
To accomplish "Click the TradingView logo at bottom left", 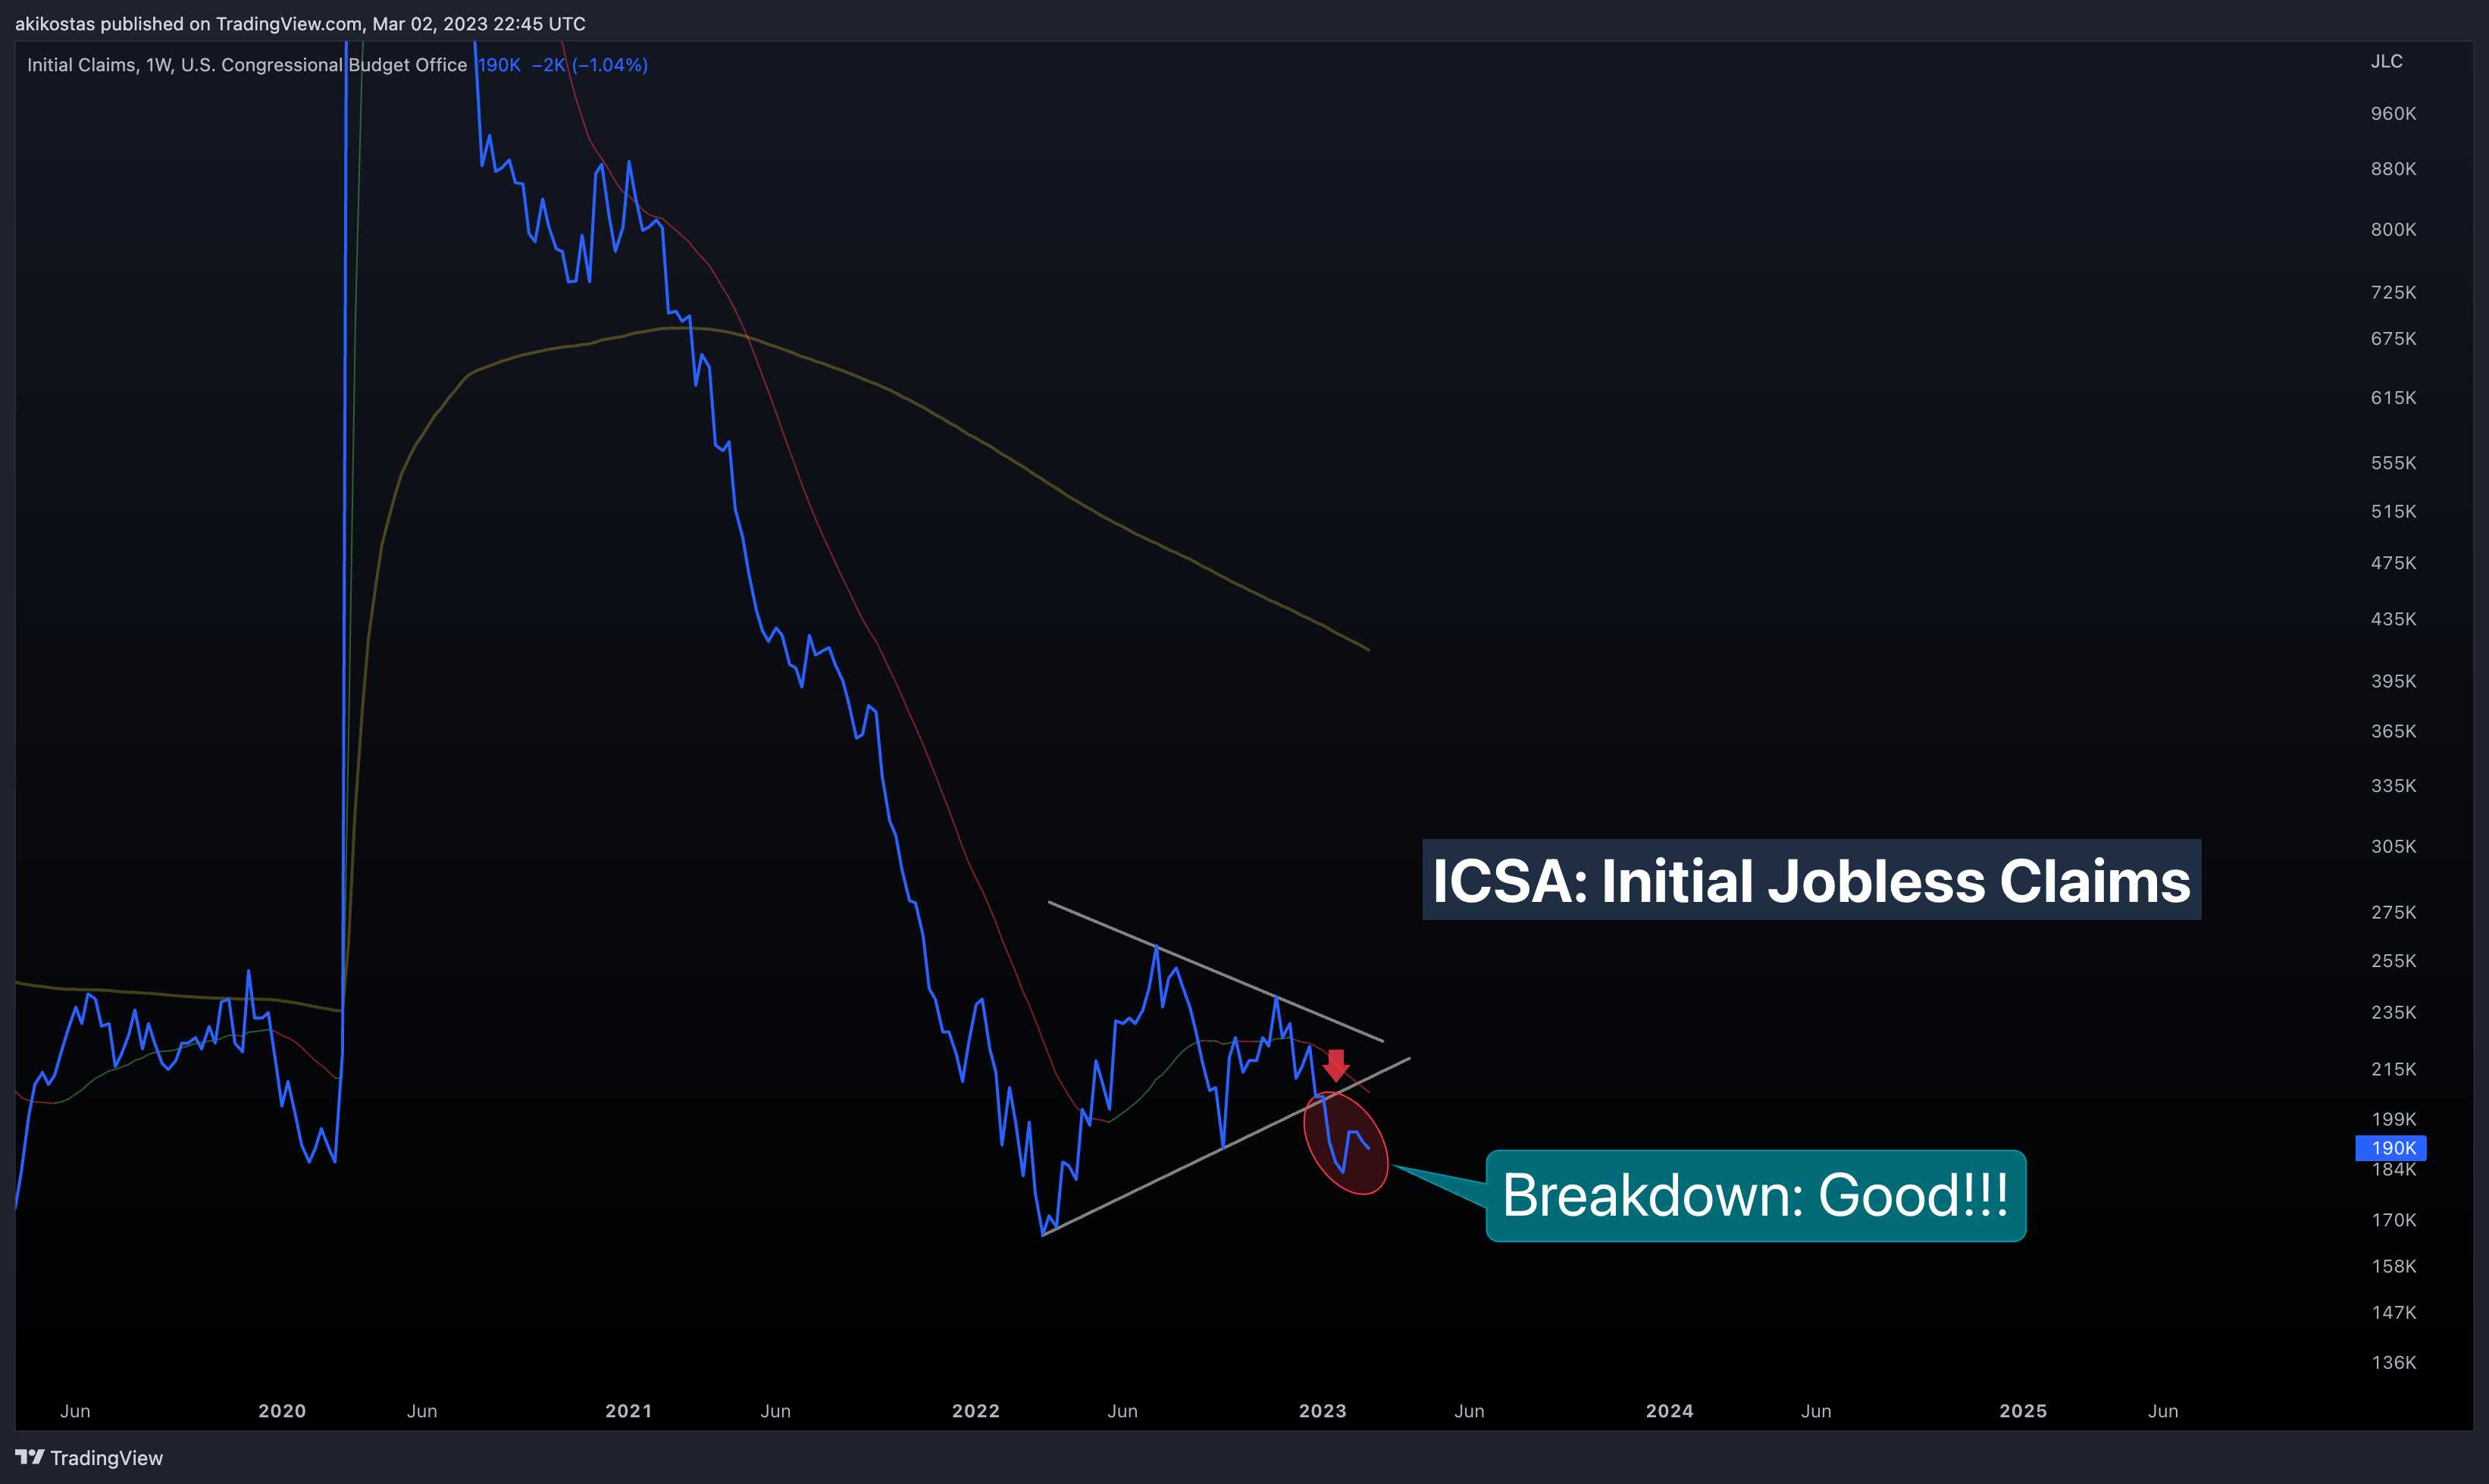I will pyautogui.click(x=89, y=1457).
